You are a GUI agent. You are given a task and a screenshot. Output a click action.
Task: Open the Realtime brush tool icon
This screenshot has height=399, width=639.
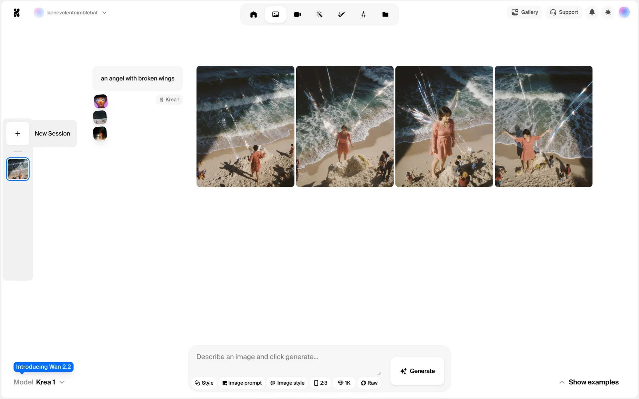pos(341,14)
